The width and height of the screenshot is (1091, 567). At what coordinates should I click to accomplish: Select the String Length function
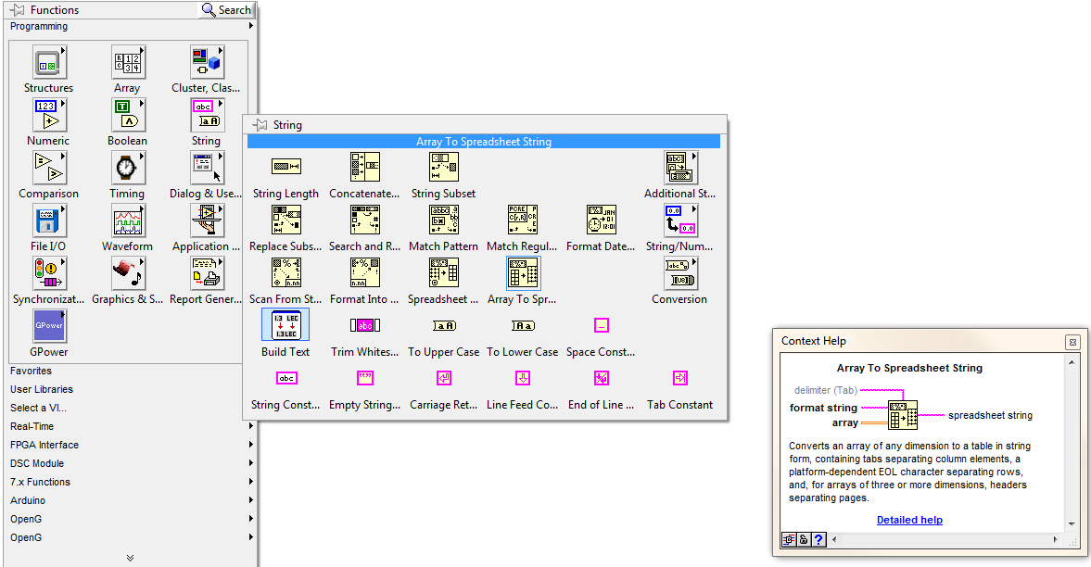click(x=285, y=168)
